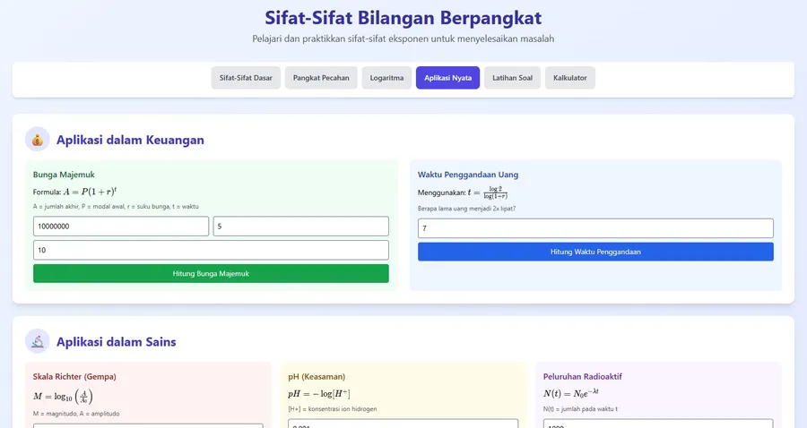Open the Kalkulator tab
Viewport: 807px width, 428px height.
569,78
